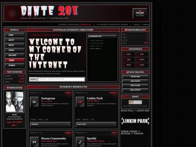The height and width of the screenshot is (147, 196).
Task: Click the Linkin Park card title
Action: 95,98
